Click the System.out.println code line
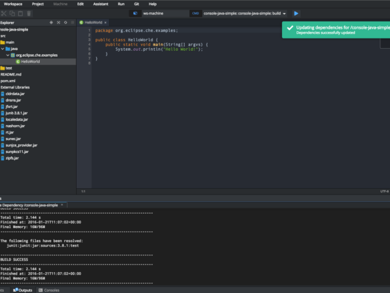The height and width of the screenshot is (293, 390). point(159,49)
